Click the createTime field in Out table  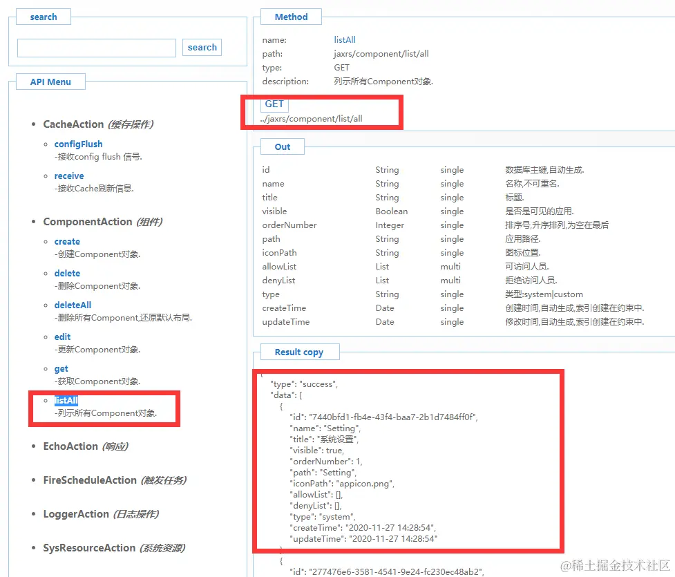pos(284,308)
